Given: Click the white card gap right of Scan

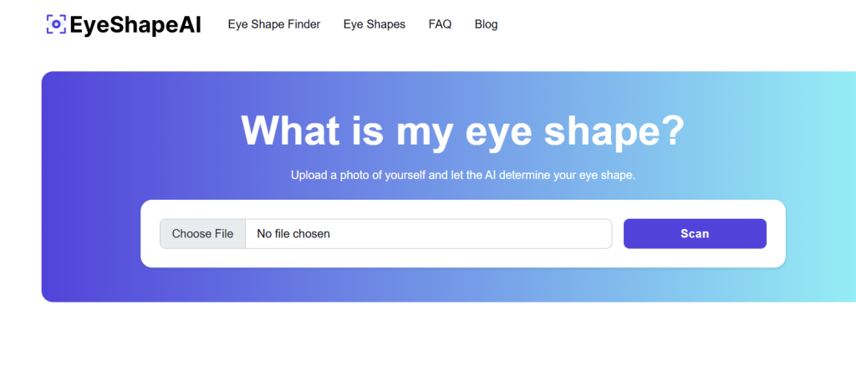Looking at the screenshot, I should coord(776,234).
